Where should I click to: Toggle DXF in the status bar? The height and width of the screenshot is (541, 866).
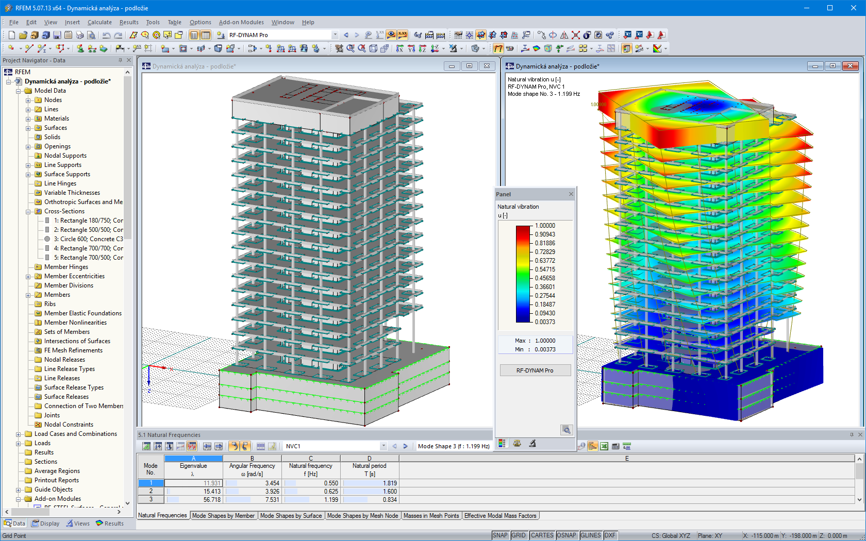610,535
